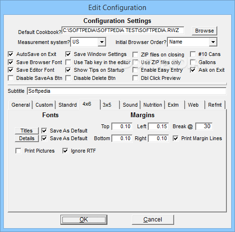
Task: Switch to the 3x5 tab
Action: [110, 105]
